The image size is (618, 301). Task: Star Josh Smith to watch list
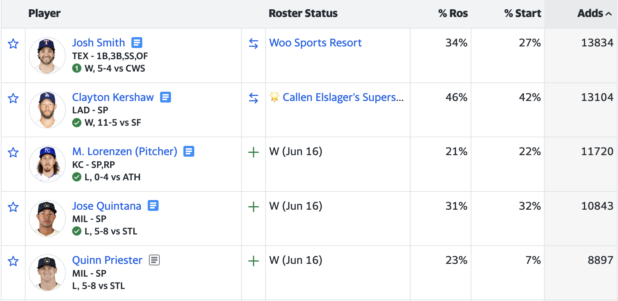click(13, 44)
